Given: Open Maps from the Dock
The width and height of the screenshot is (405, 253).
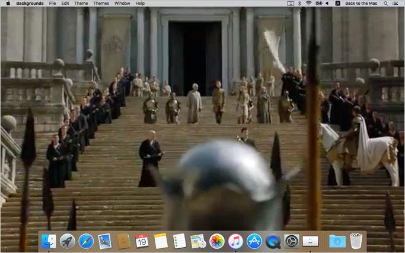Looking at the screenshot, I should click(x=198, y=241).
